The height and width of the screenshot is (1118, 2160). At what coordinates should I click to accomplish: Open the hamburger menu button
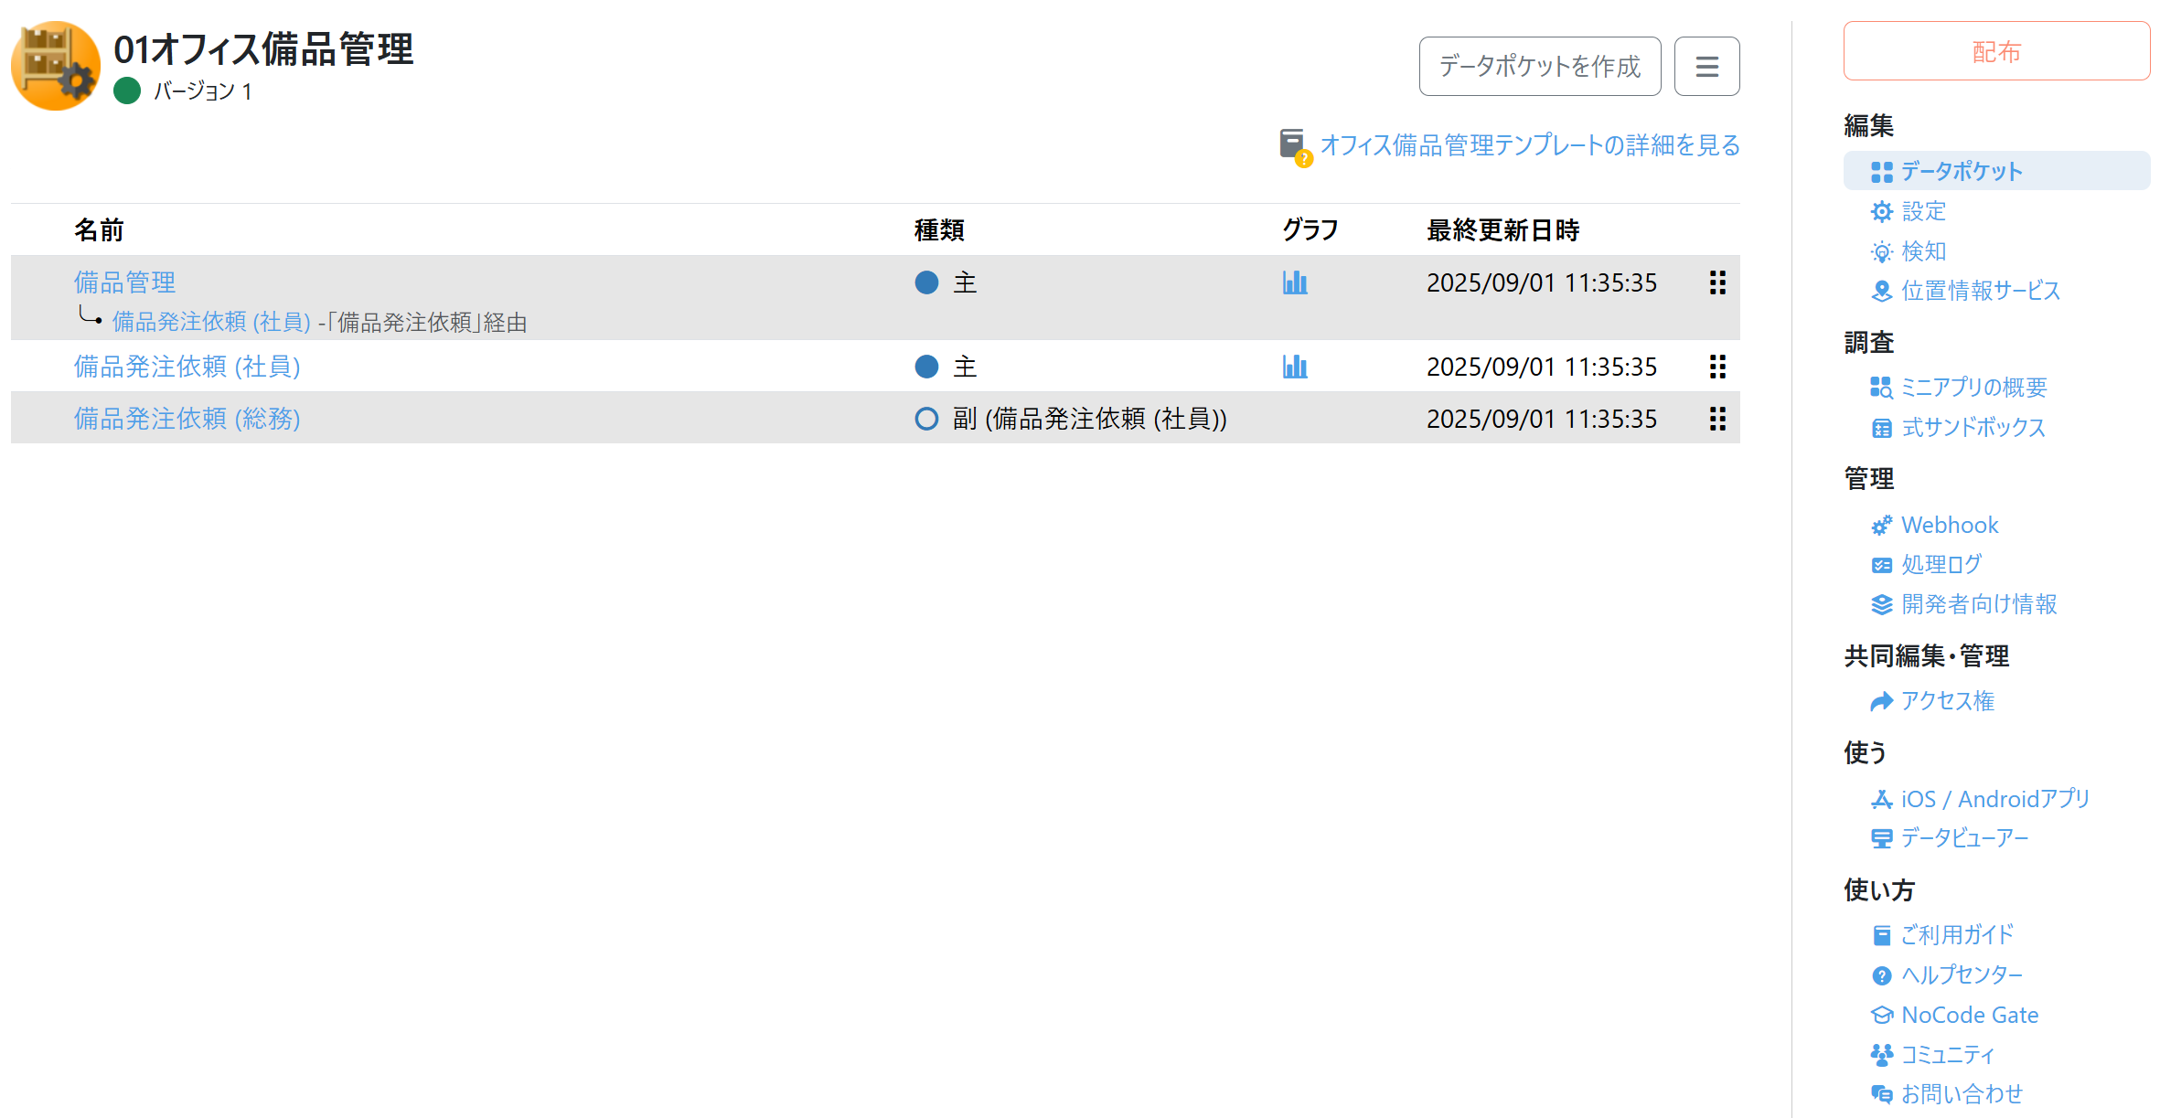coord(1706,66)
